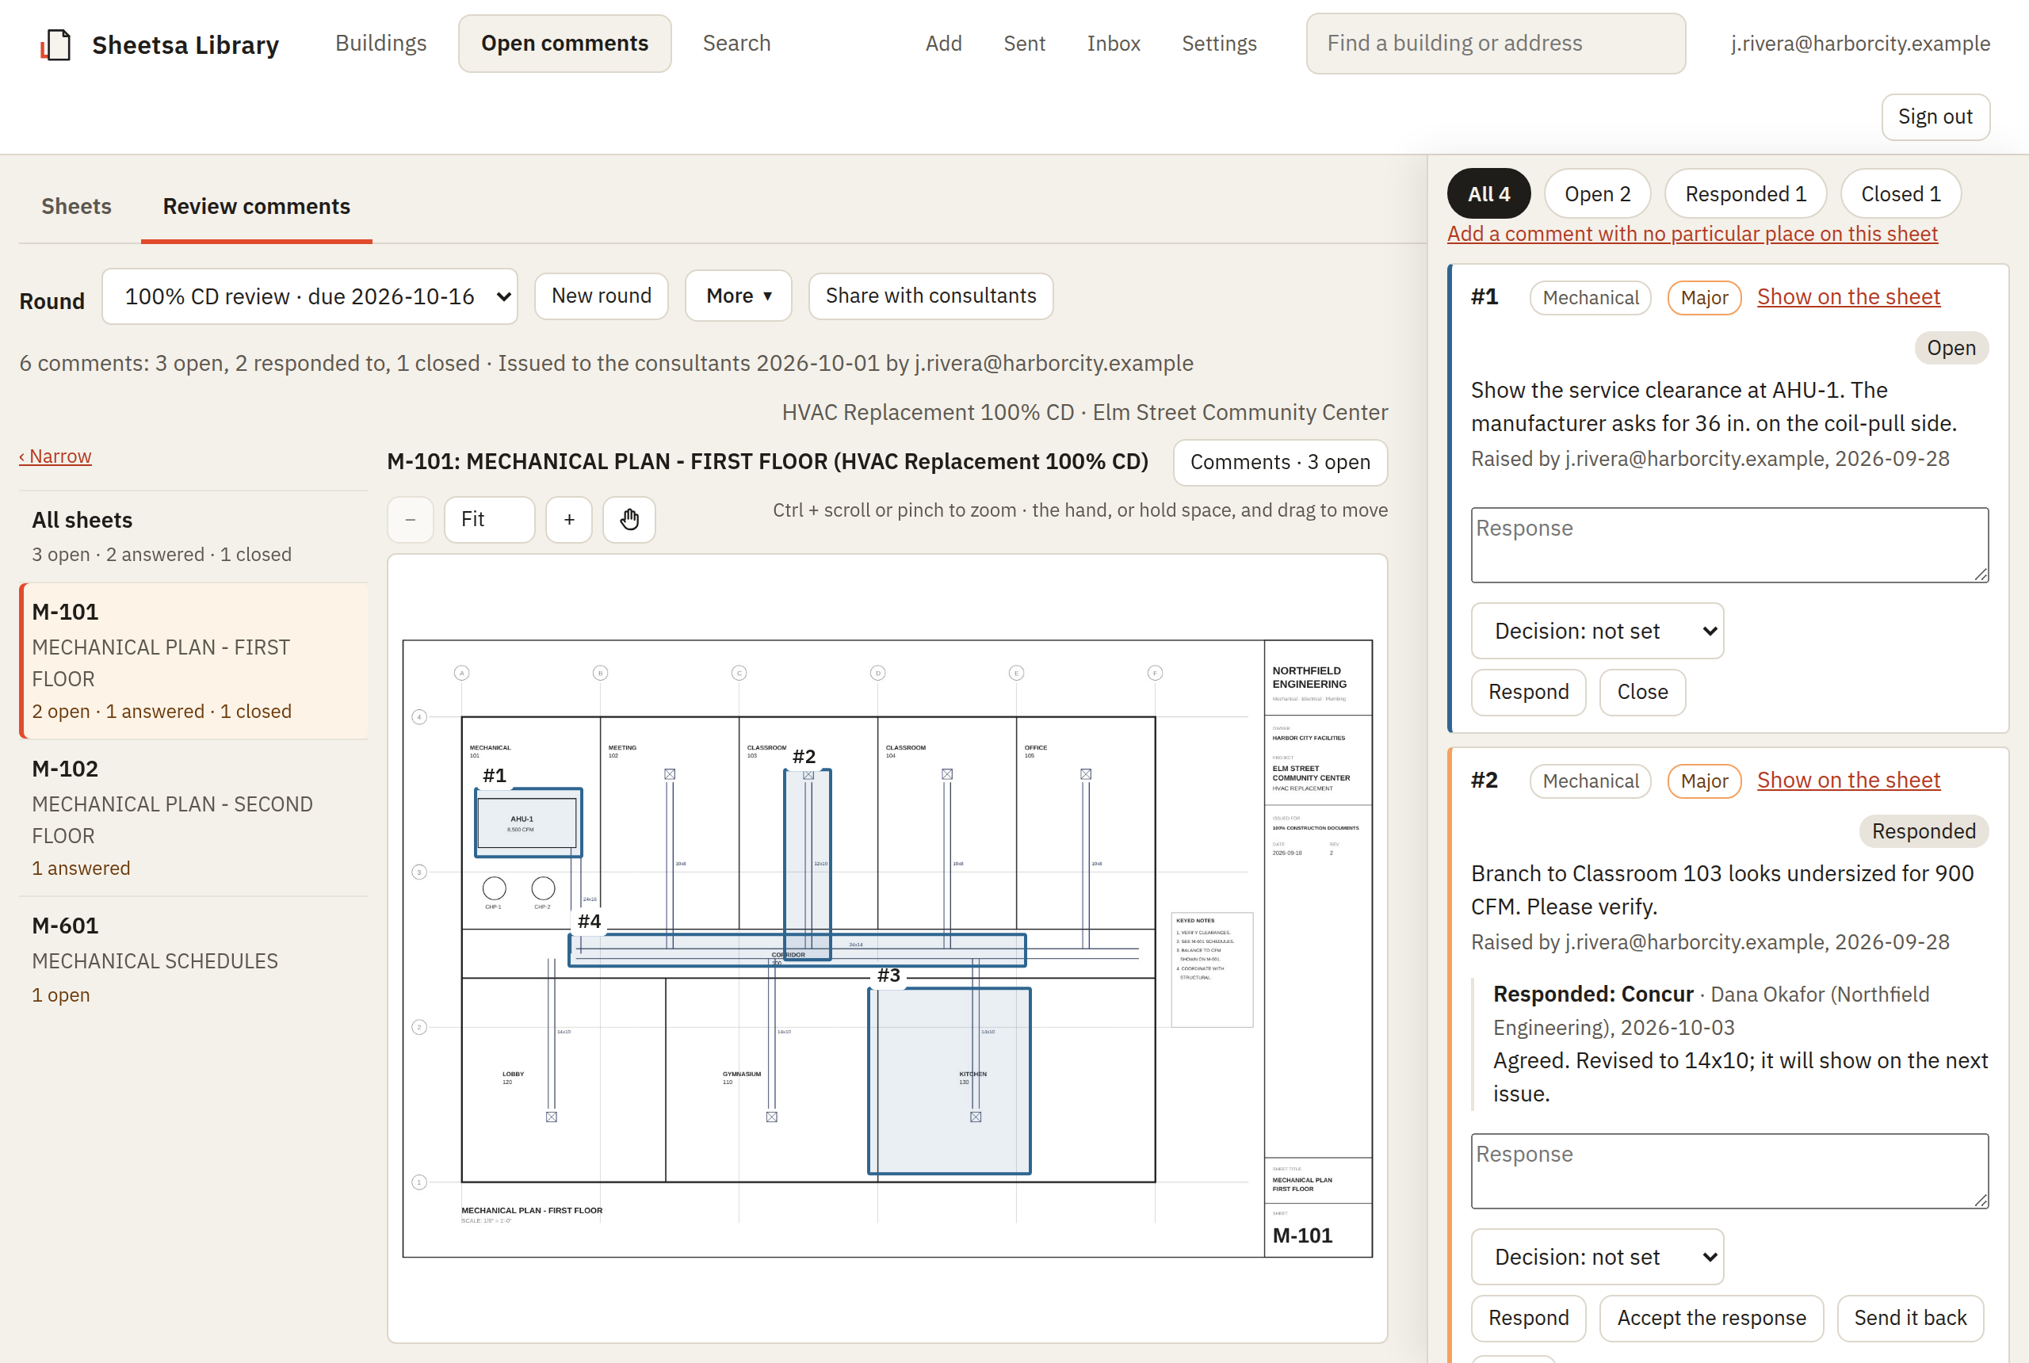Accept the response on comment #2
2029x1363 pixels.
1711,1318
